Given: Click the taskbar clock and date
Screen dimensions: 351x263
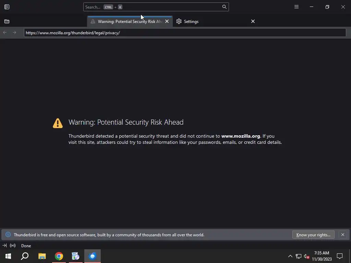Looking at the screenshot, I should [x=322, y=256].
